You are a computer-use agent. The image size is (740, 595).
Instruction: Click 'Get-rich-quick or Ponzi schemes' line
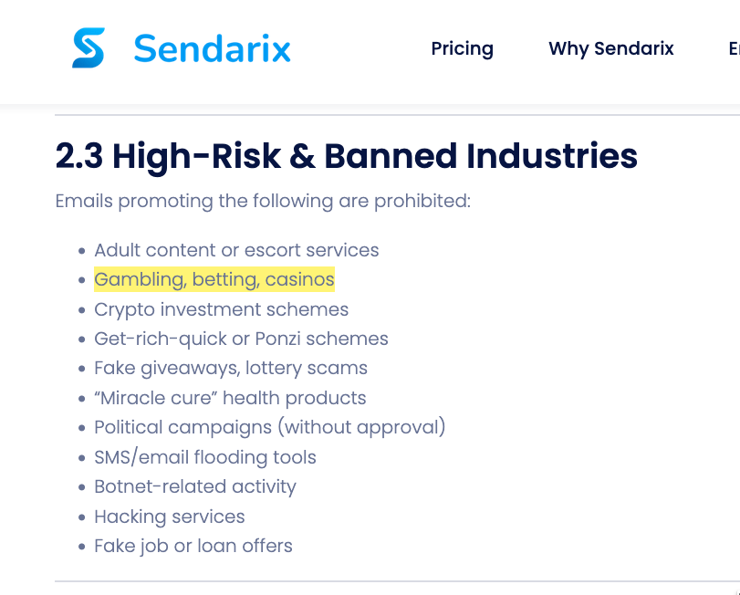(x=241, y=339)
